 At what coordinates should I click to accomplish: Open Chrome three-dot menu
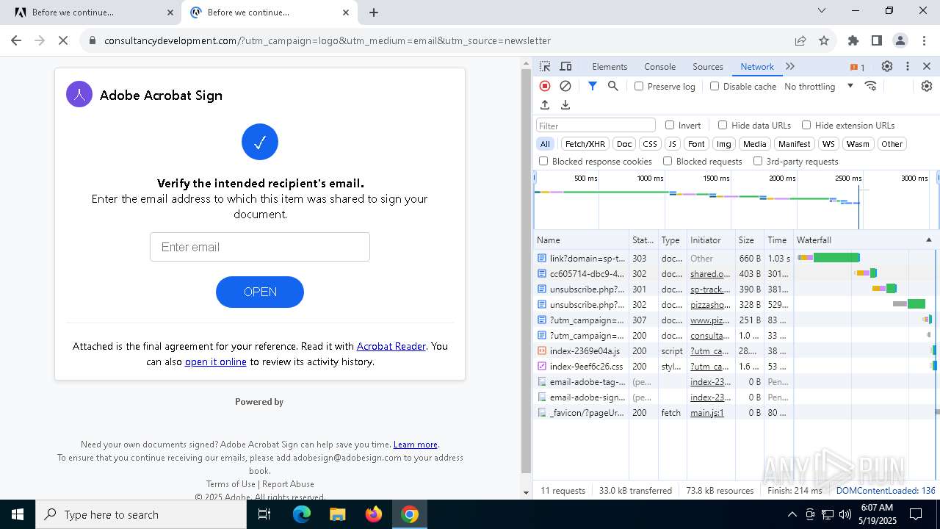pos(923,40)
